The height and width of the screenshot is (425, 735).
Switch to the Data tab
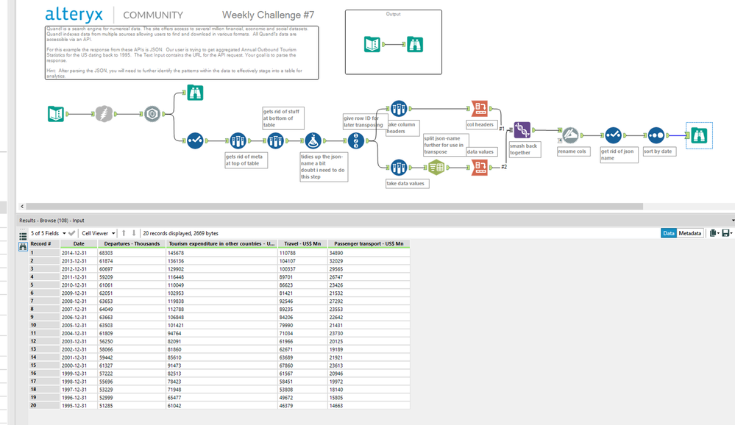[x=669, y=233]
